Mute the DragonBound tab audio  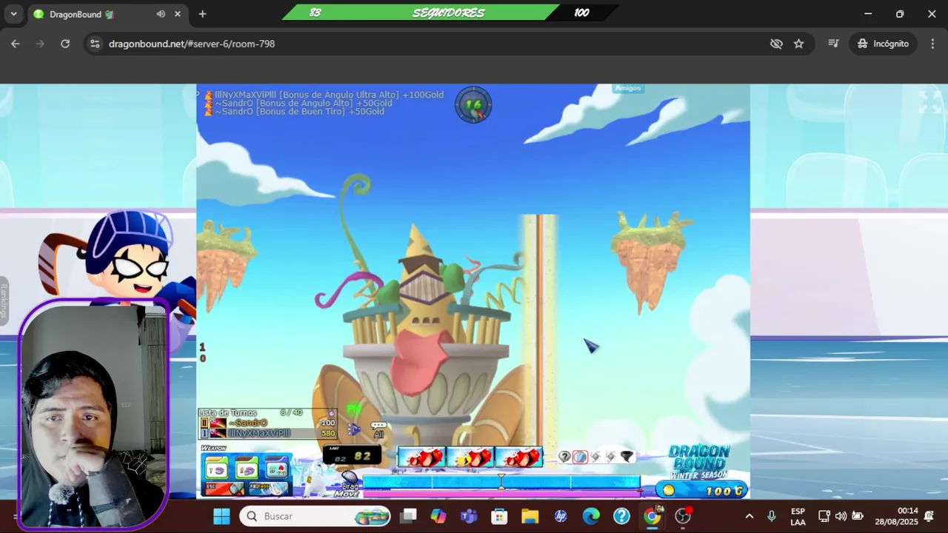pyautogui.click(x=161, y=14)
